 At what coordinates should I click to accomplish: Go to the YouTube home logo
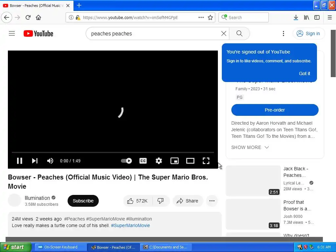38,33
